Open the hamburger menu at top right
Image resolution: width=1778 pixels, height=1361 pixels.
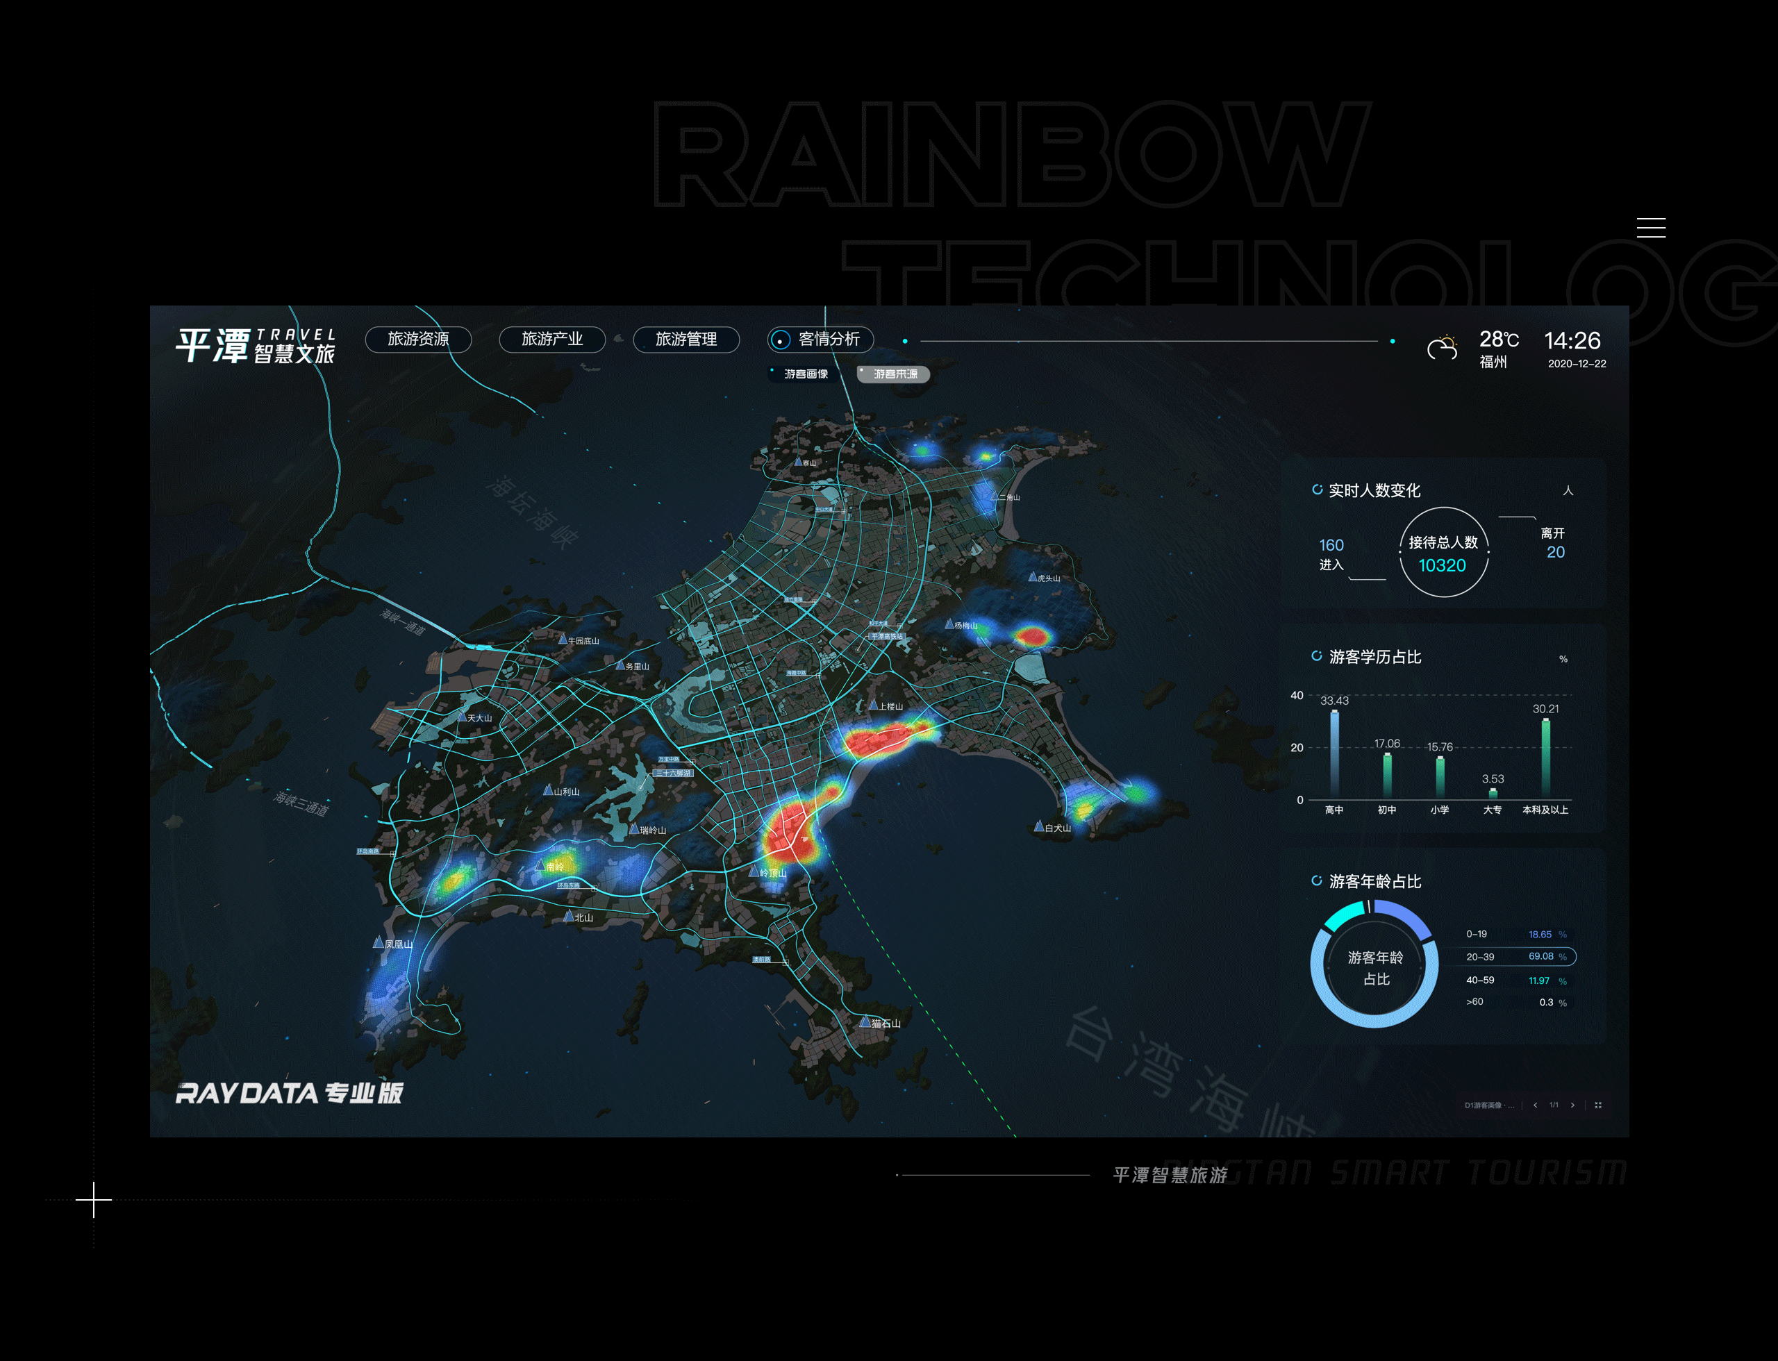point(1652,229)
